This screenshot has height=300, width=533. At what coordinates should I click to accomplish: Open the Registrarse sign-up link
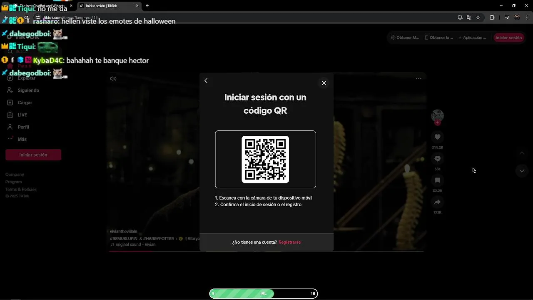coord(289,242)
